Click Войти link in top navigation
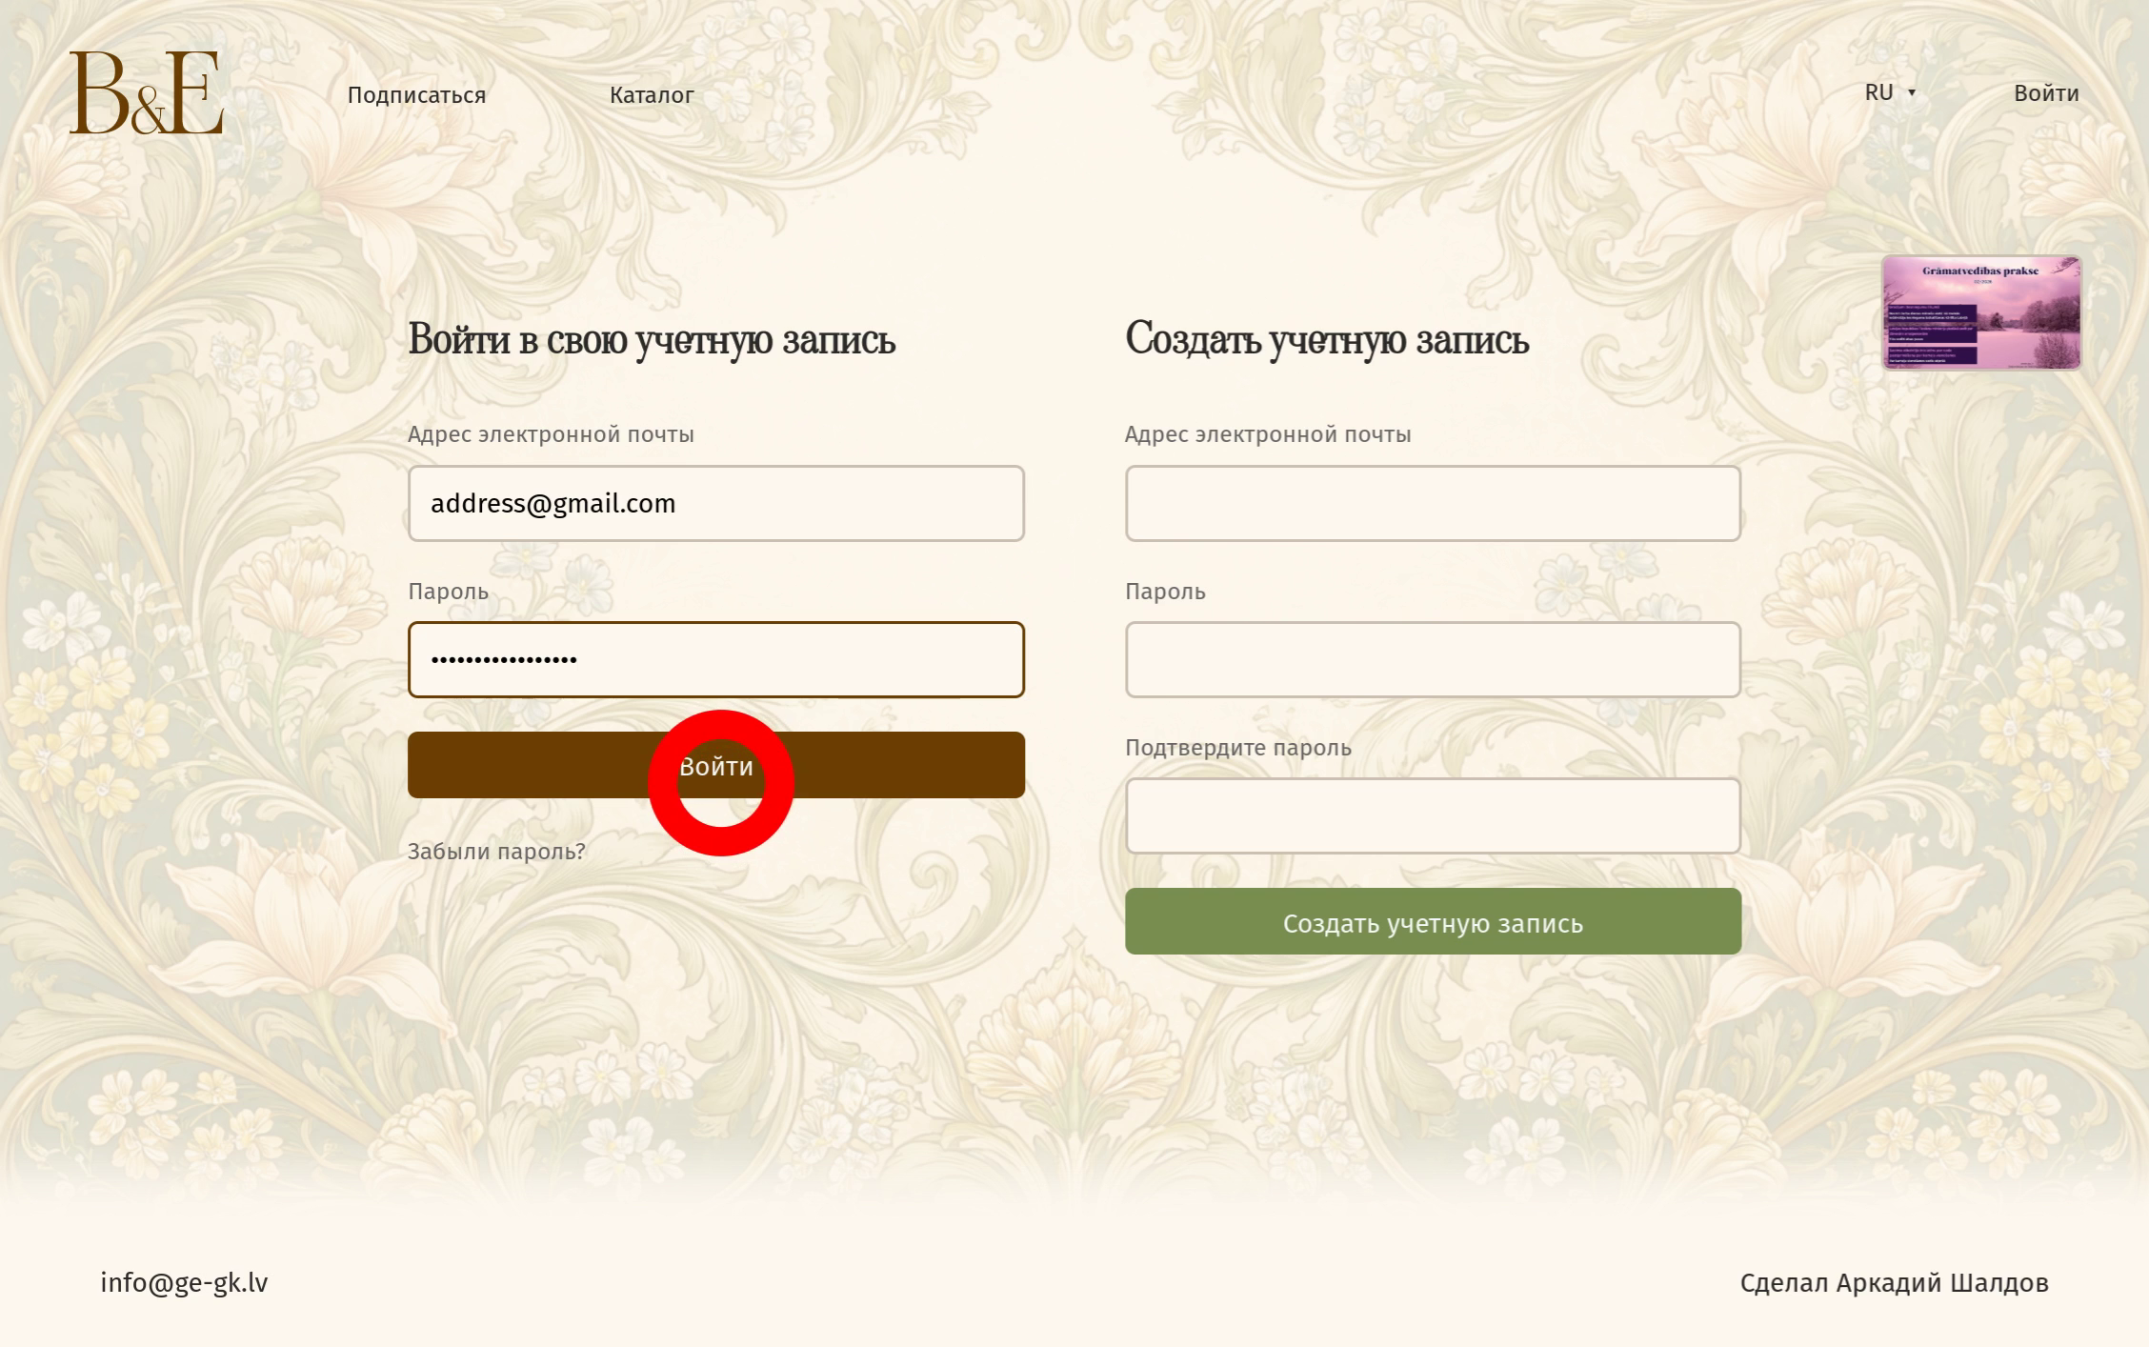Image resolution: width=2149 pixels, height=1347 pixels. click(x=2045, y=93)
